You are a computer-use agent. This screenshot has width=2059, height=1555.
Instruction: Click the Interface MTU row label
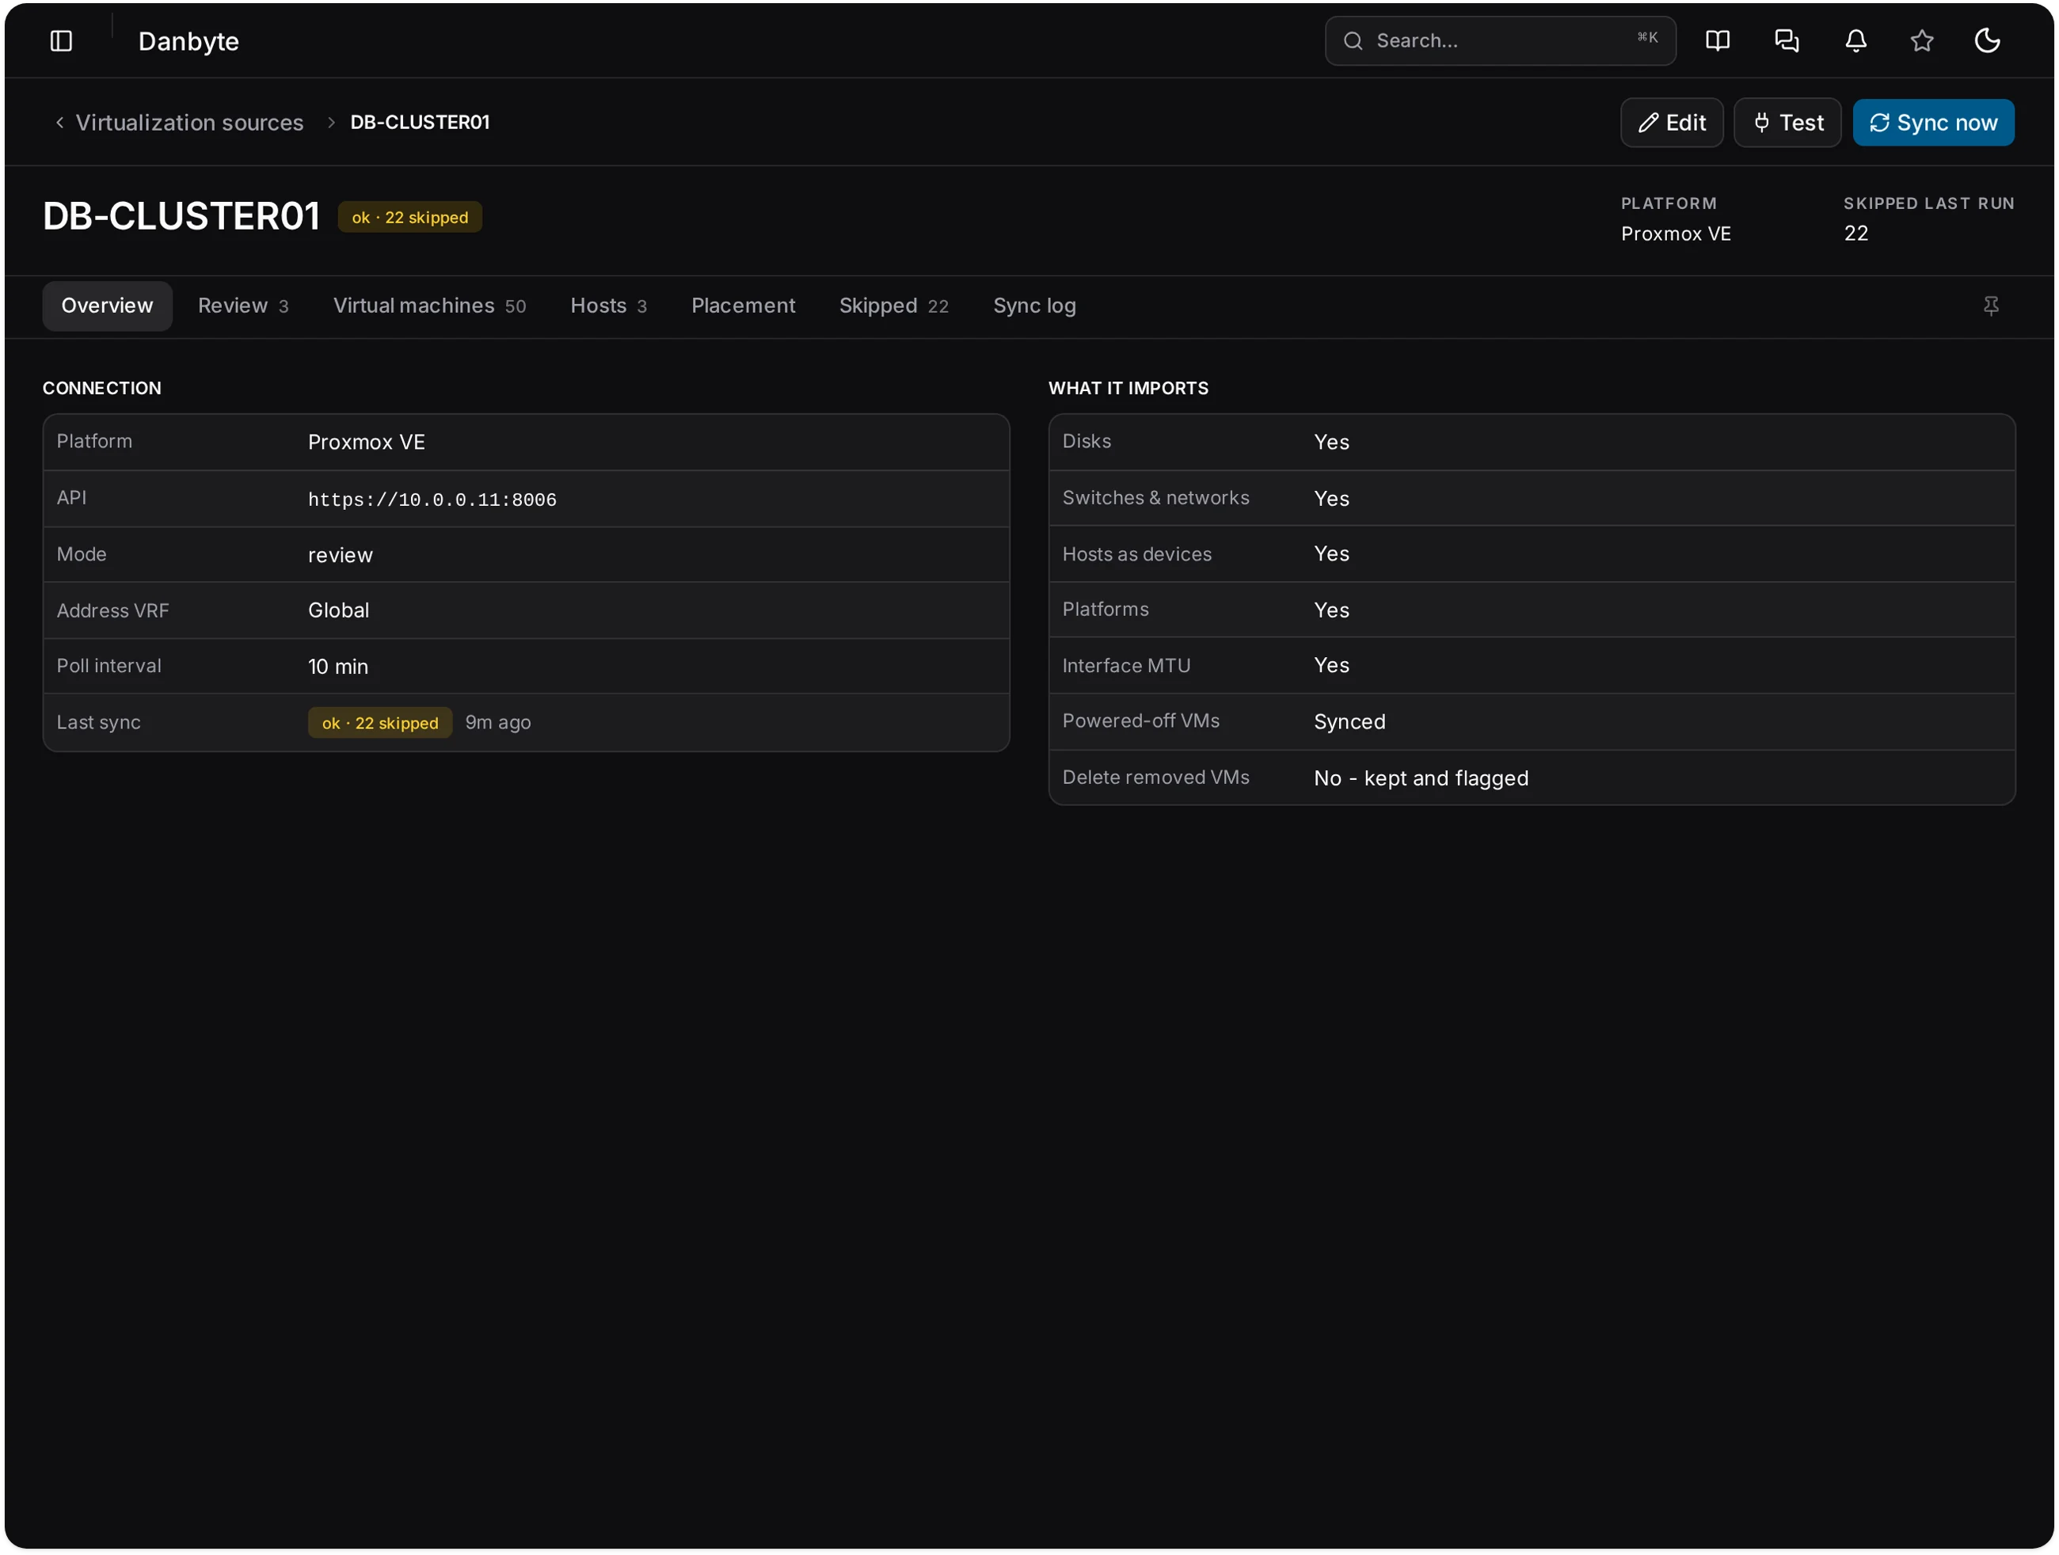[1125, 667]
